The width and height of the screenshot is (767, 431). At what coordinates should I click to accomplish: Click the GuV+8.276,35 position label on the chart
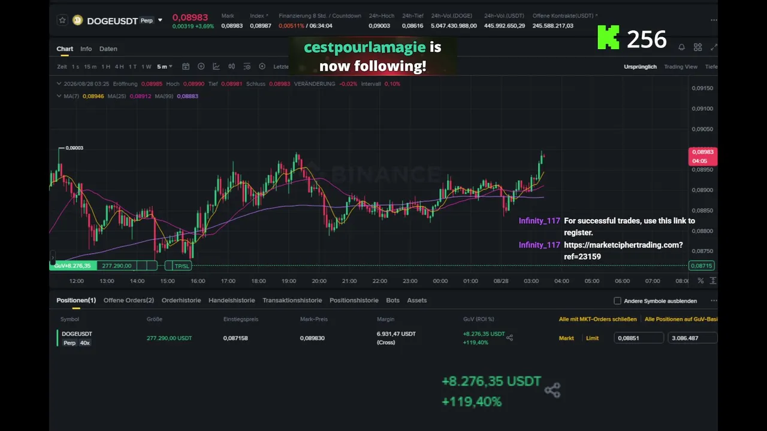(72, 266)
